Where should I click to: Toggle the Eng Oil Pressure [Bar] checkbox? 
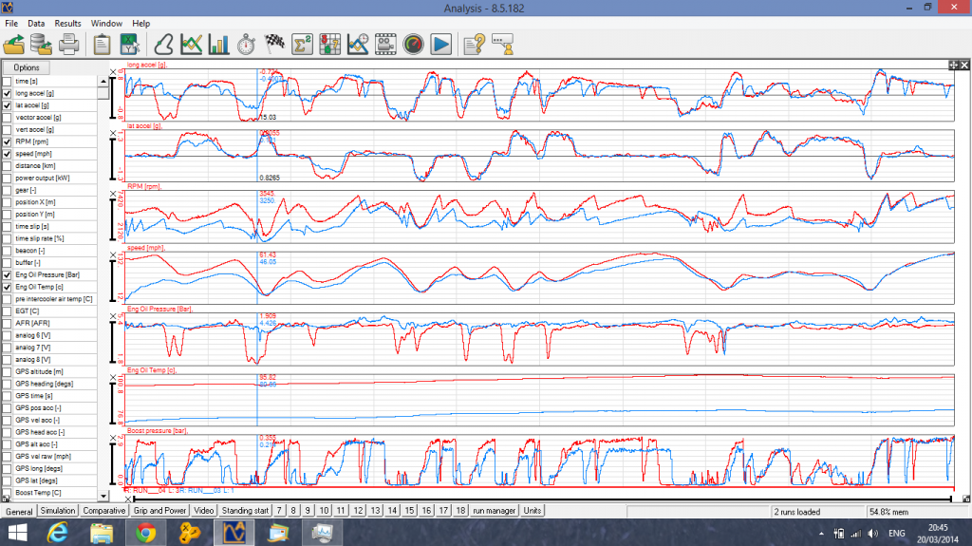tap(8, 274)
